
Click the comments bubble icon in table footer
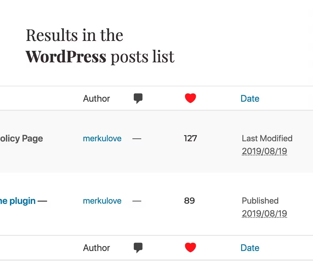(138, 248)
